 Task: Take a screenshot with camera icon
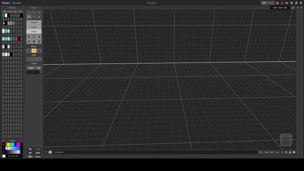[x=50, y=152]
